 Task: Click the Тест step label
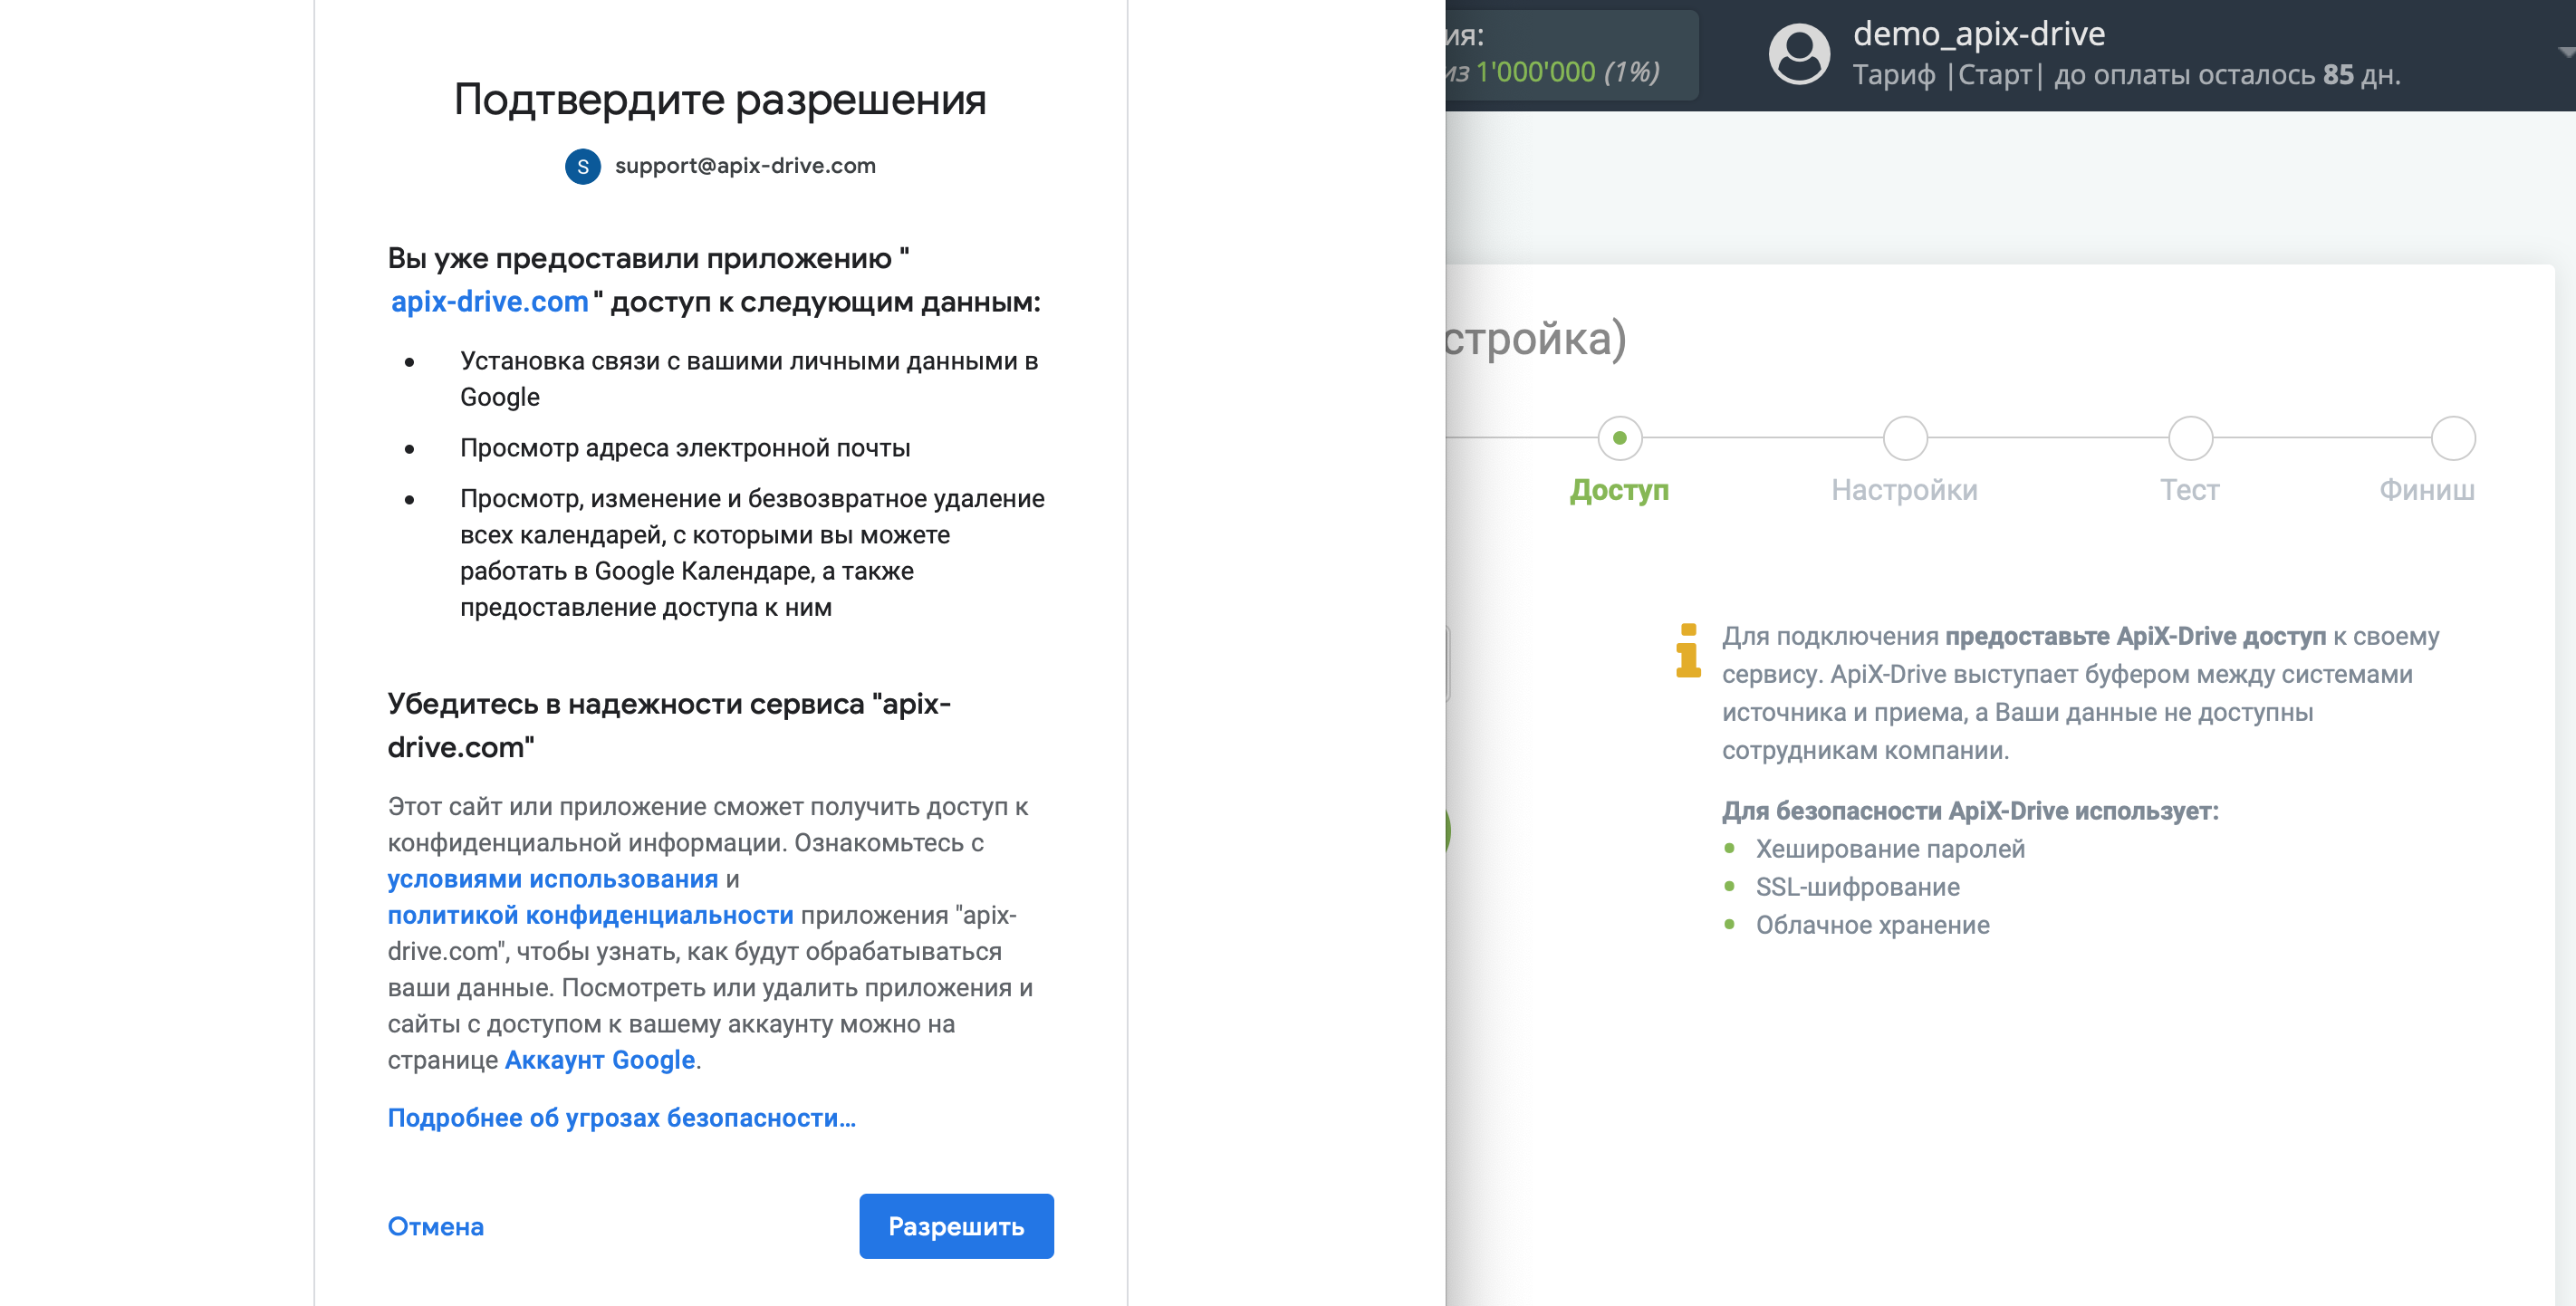point(2189,490)
